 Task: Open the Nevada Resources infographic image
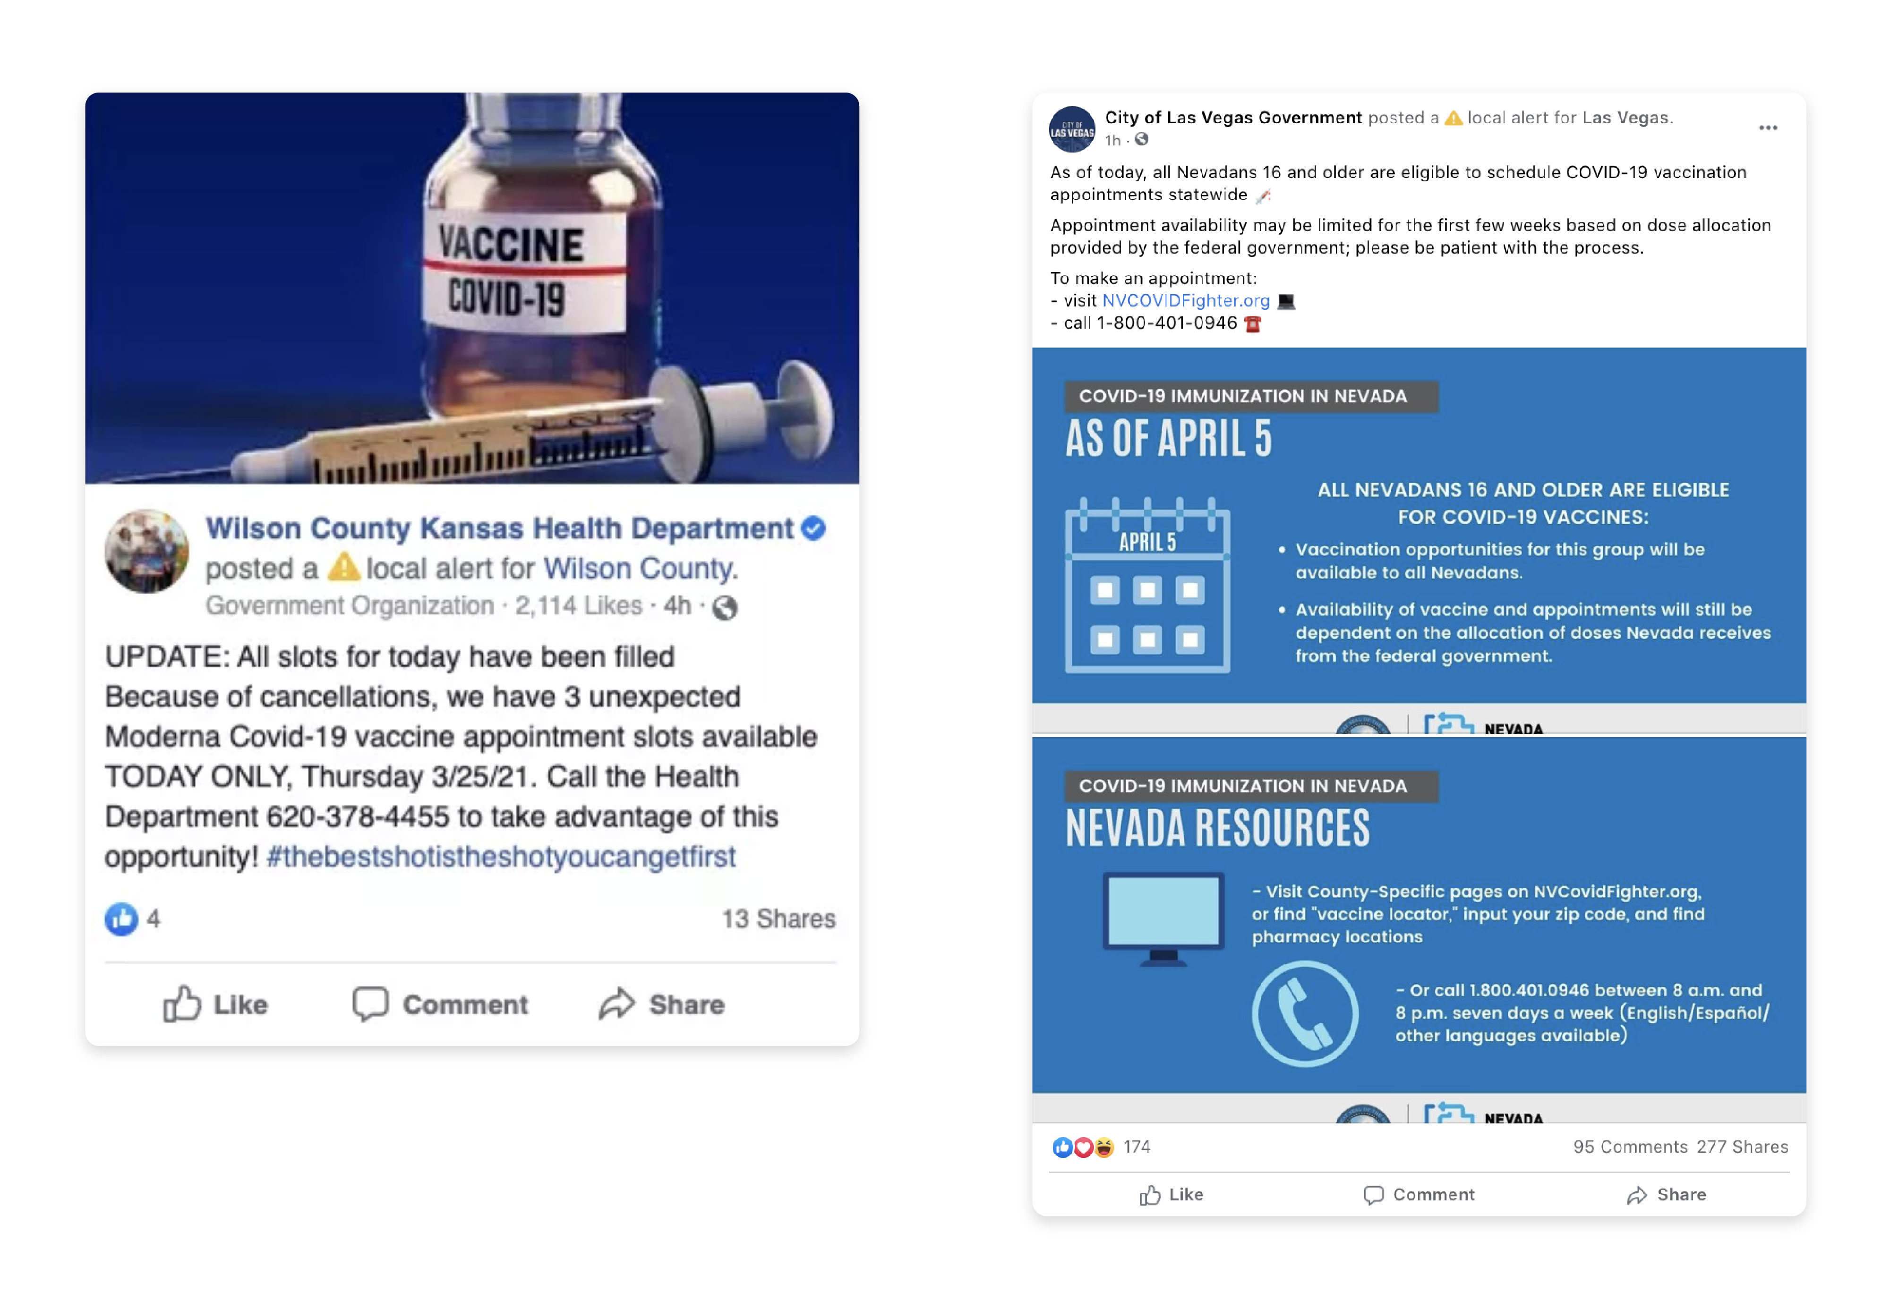click(x=1418, y=929)
